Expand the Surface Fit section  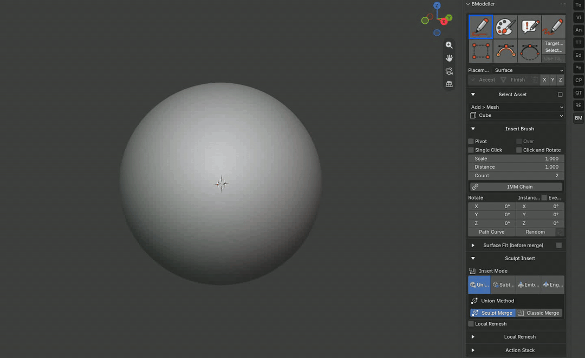point(473,245)
